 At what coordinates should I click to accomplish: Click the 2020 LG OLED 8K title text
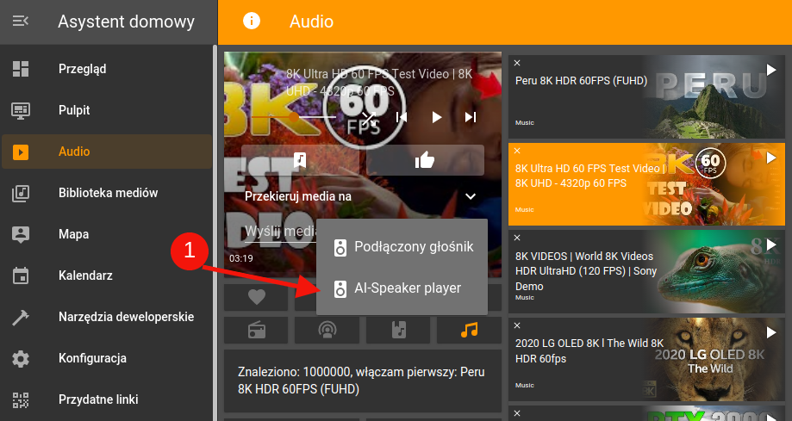coord(589,351)
